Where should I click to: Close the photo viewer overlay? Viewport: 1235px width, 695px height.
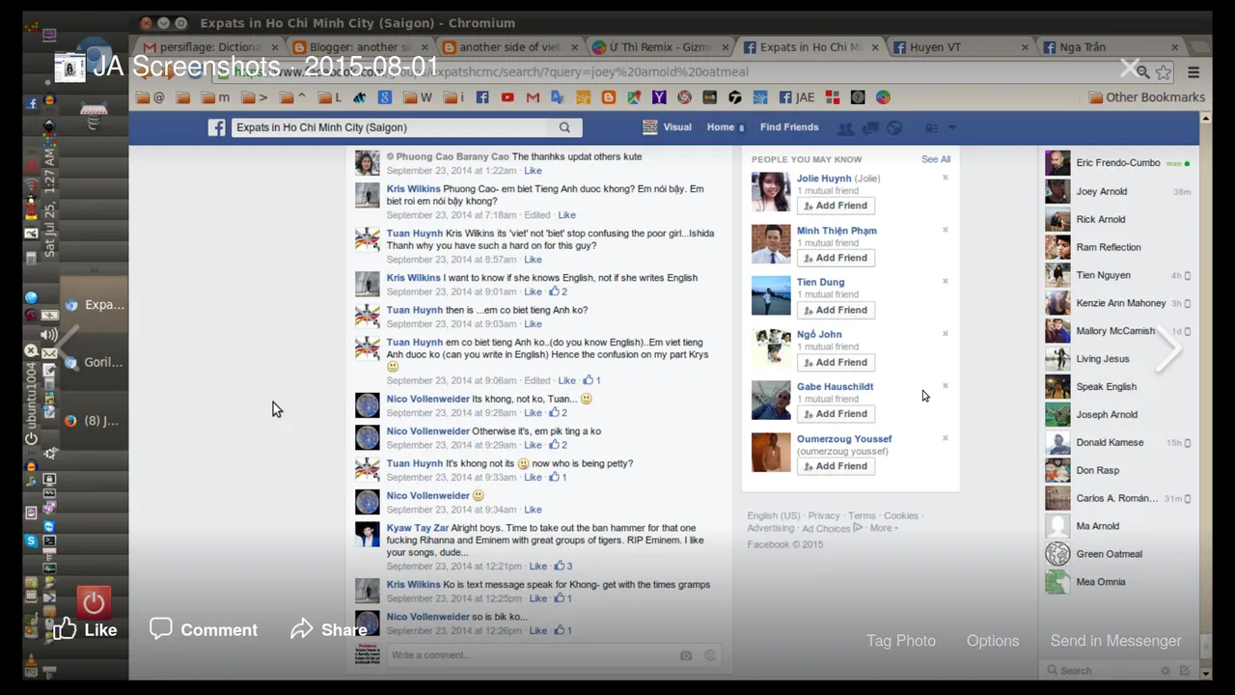(1129, 68)
